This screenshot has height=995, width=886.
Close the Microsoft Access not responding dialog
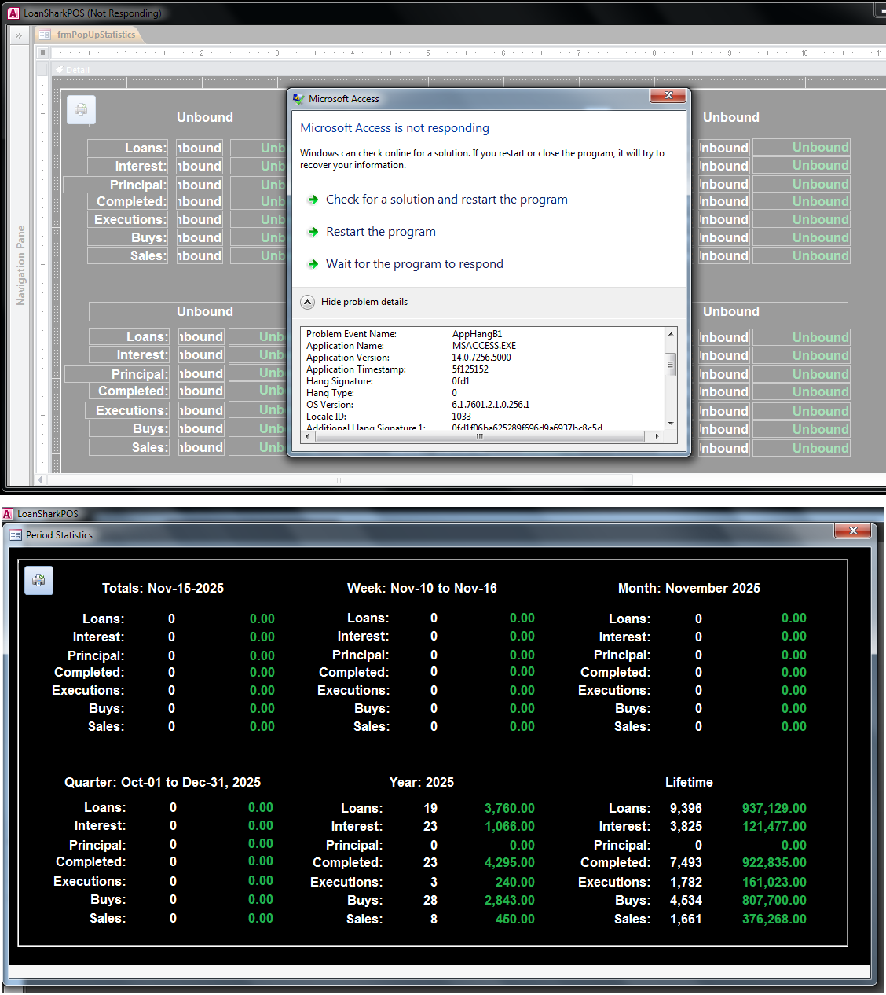668,95
